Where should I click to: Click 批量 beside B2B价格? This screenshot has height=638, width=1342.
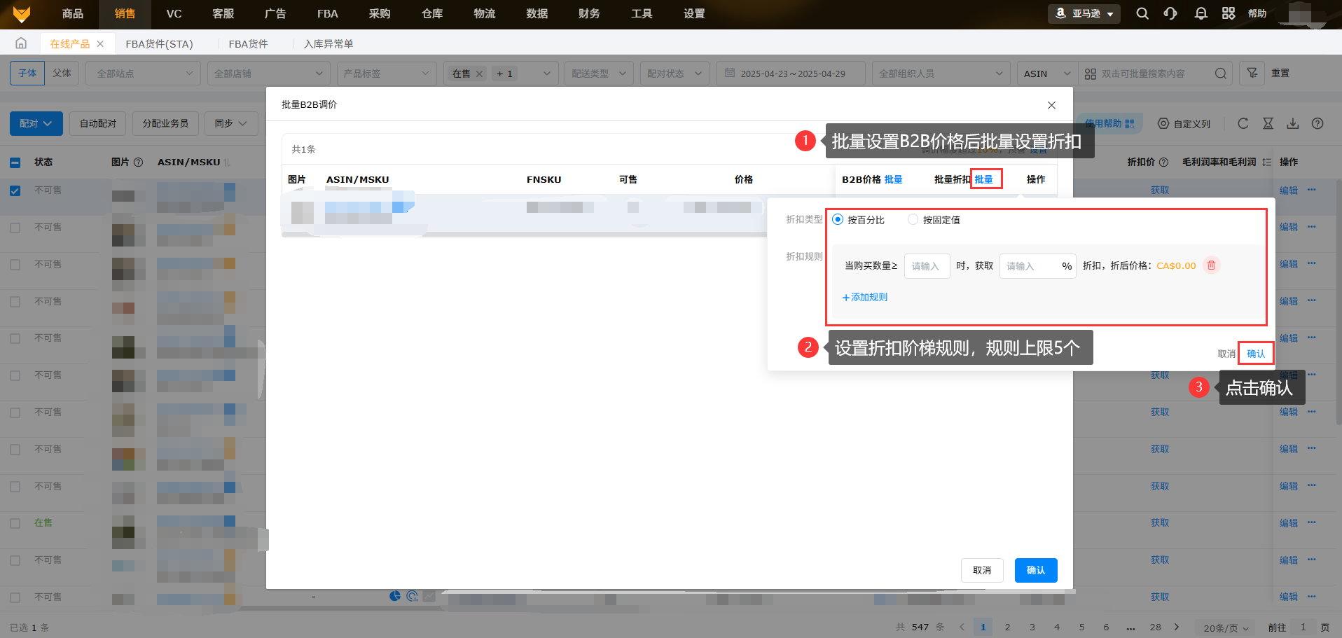(x=893, y=179)
